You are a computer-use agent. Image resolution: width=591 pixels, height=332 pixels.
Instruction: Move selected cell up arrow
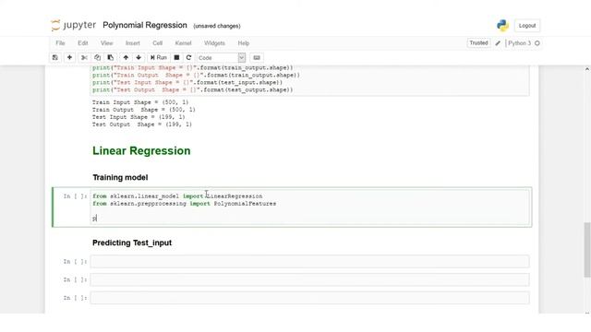126,57
